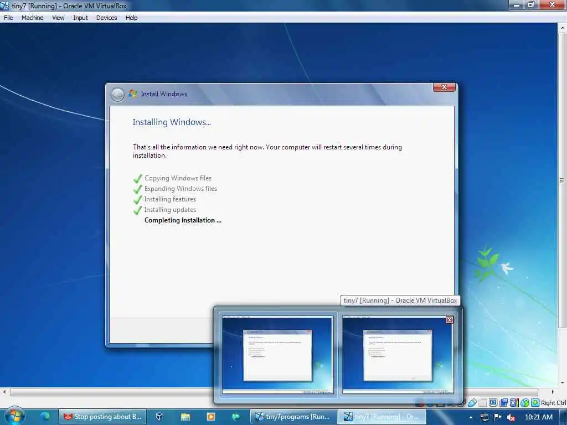Click the tiny7 [Running] tooltip label
Screen dimensions: 567x425
[x=400, y=300]
